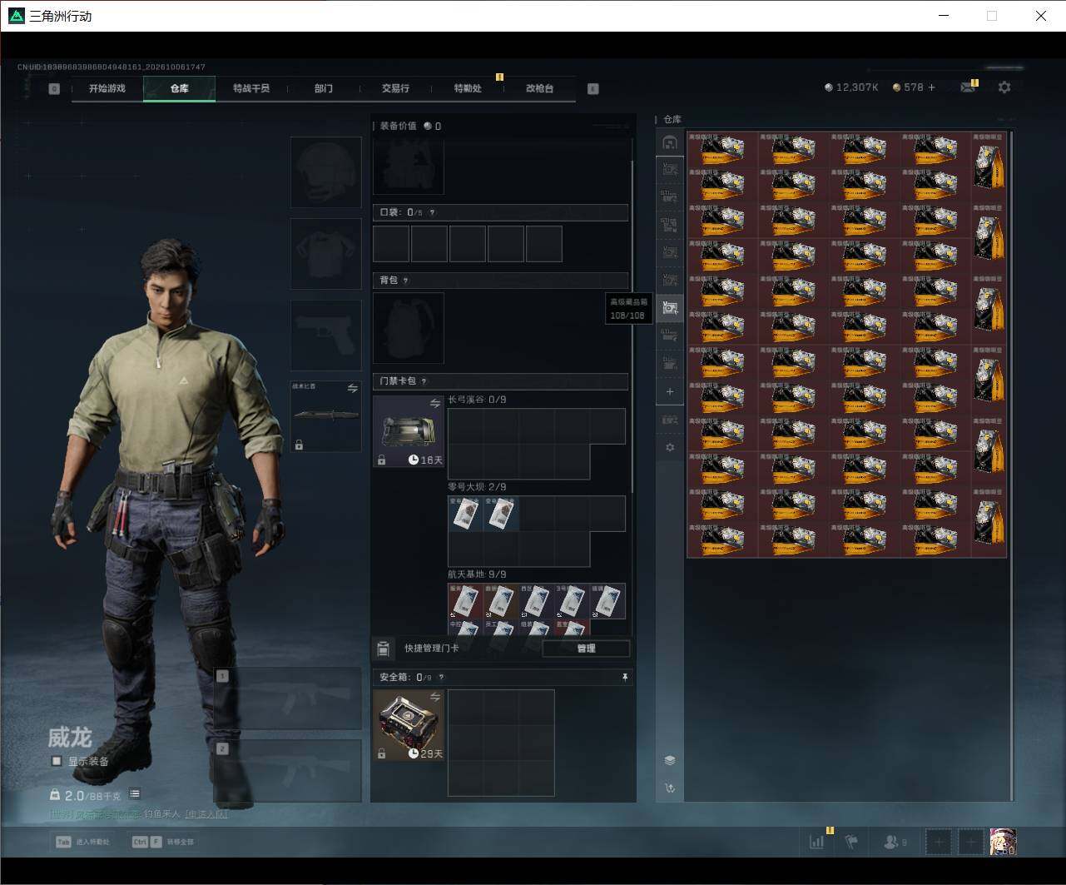The width and height of the screenshot is (1066, 885).
Task: Open the warehouse sidebar gear settings
Action: click(670, 448)
